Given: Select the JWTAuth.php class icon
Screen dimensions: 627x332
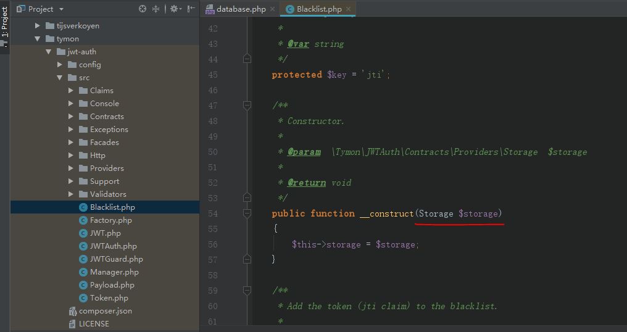Looking at the screenshot, I should pyautogui.click(x=83, y=246).
